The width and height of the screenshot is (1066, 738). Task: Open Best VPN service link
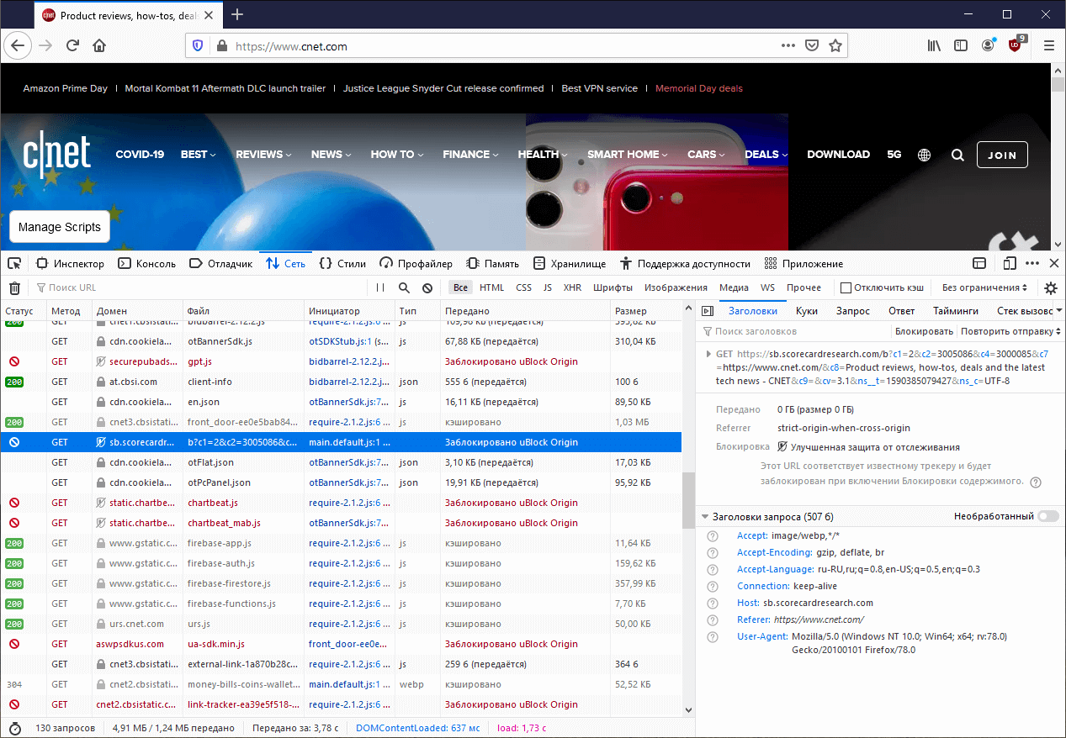[x=600, y=88]
